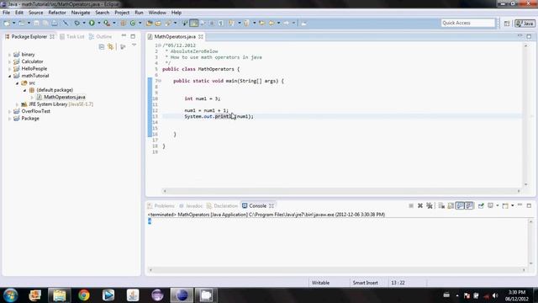
Task: Click Remove All Terminated Launches icon in Console
Action: (x=430, y=205)
